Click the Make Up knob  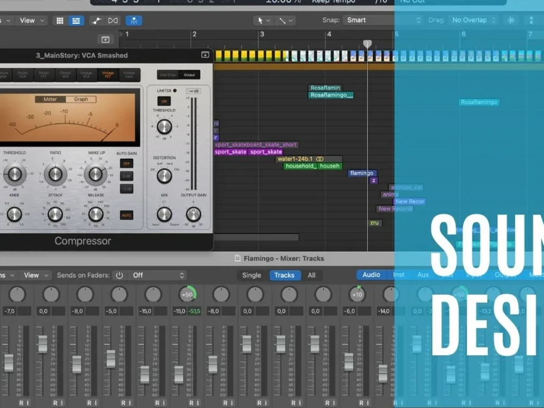(x=96, y=174)
